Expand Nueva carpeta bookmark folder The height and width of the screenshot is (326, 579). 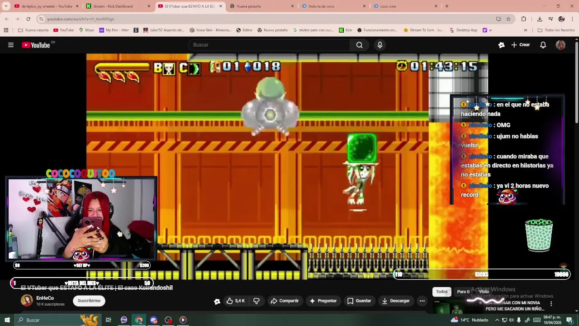33,30
